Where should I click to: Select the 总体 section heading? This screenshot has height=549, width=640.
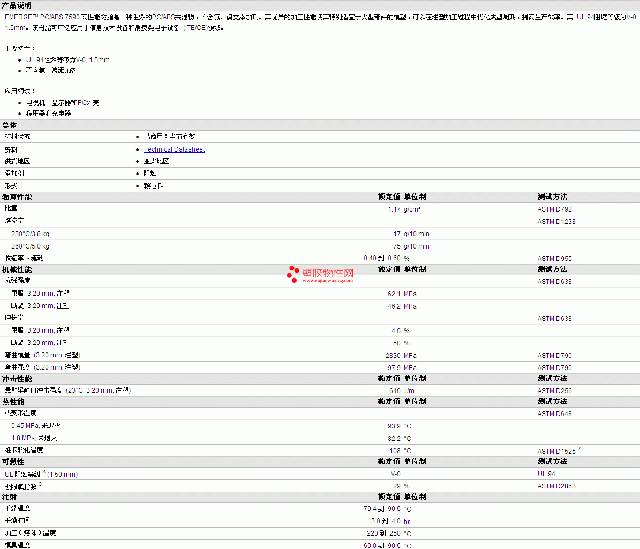click(x=10, y=125)
